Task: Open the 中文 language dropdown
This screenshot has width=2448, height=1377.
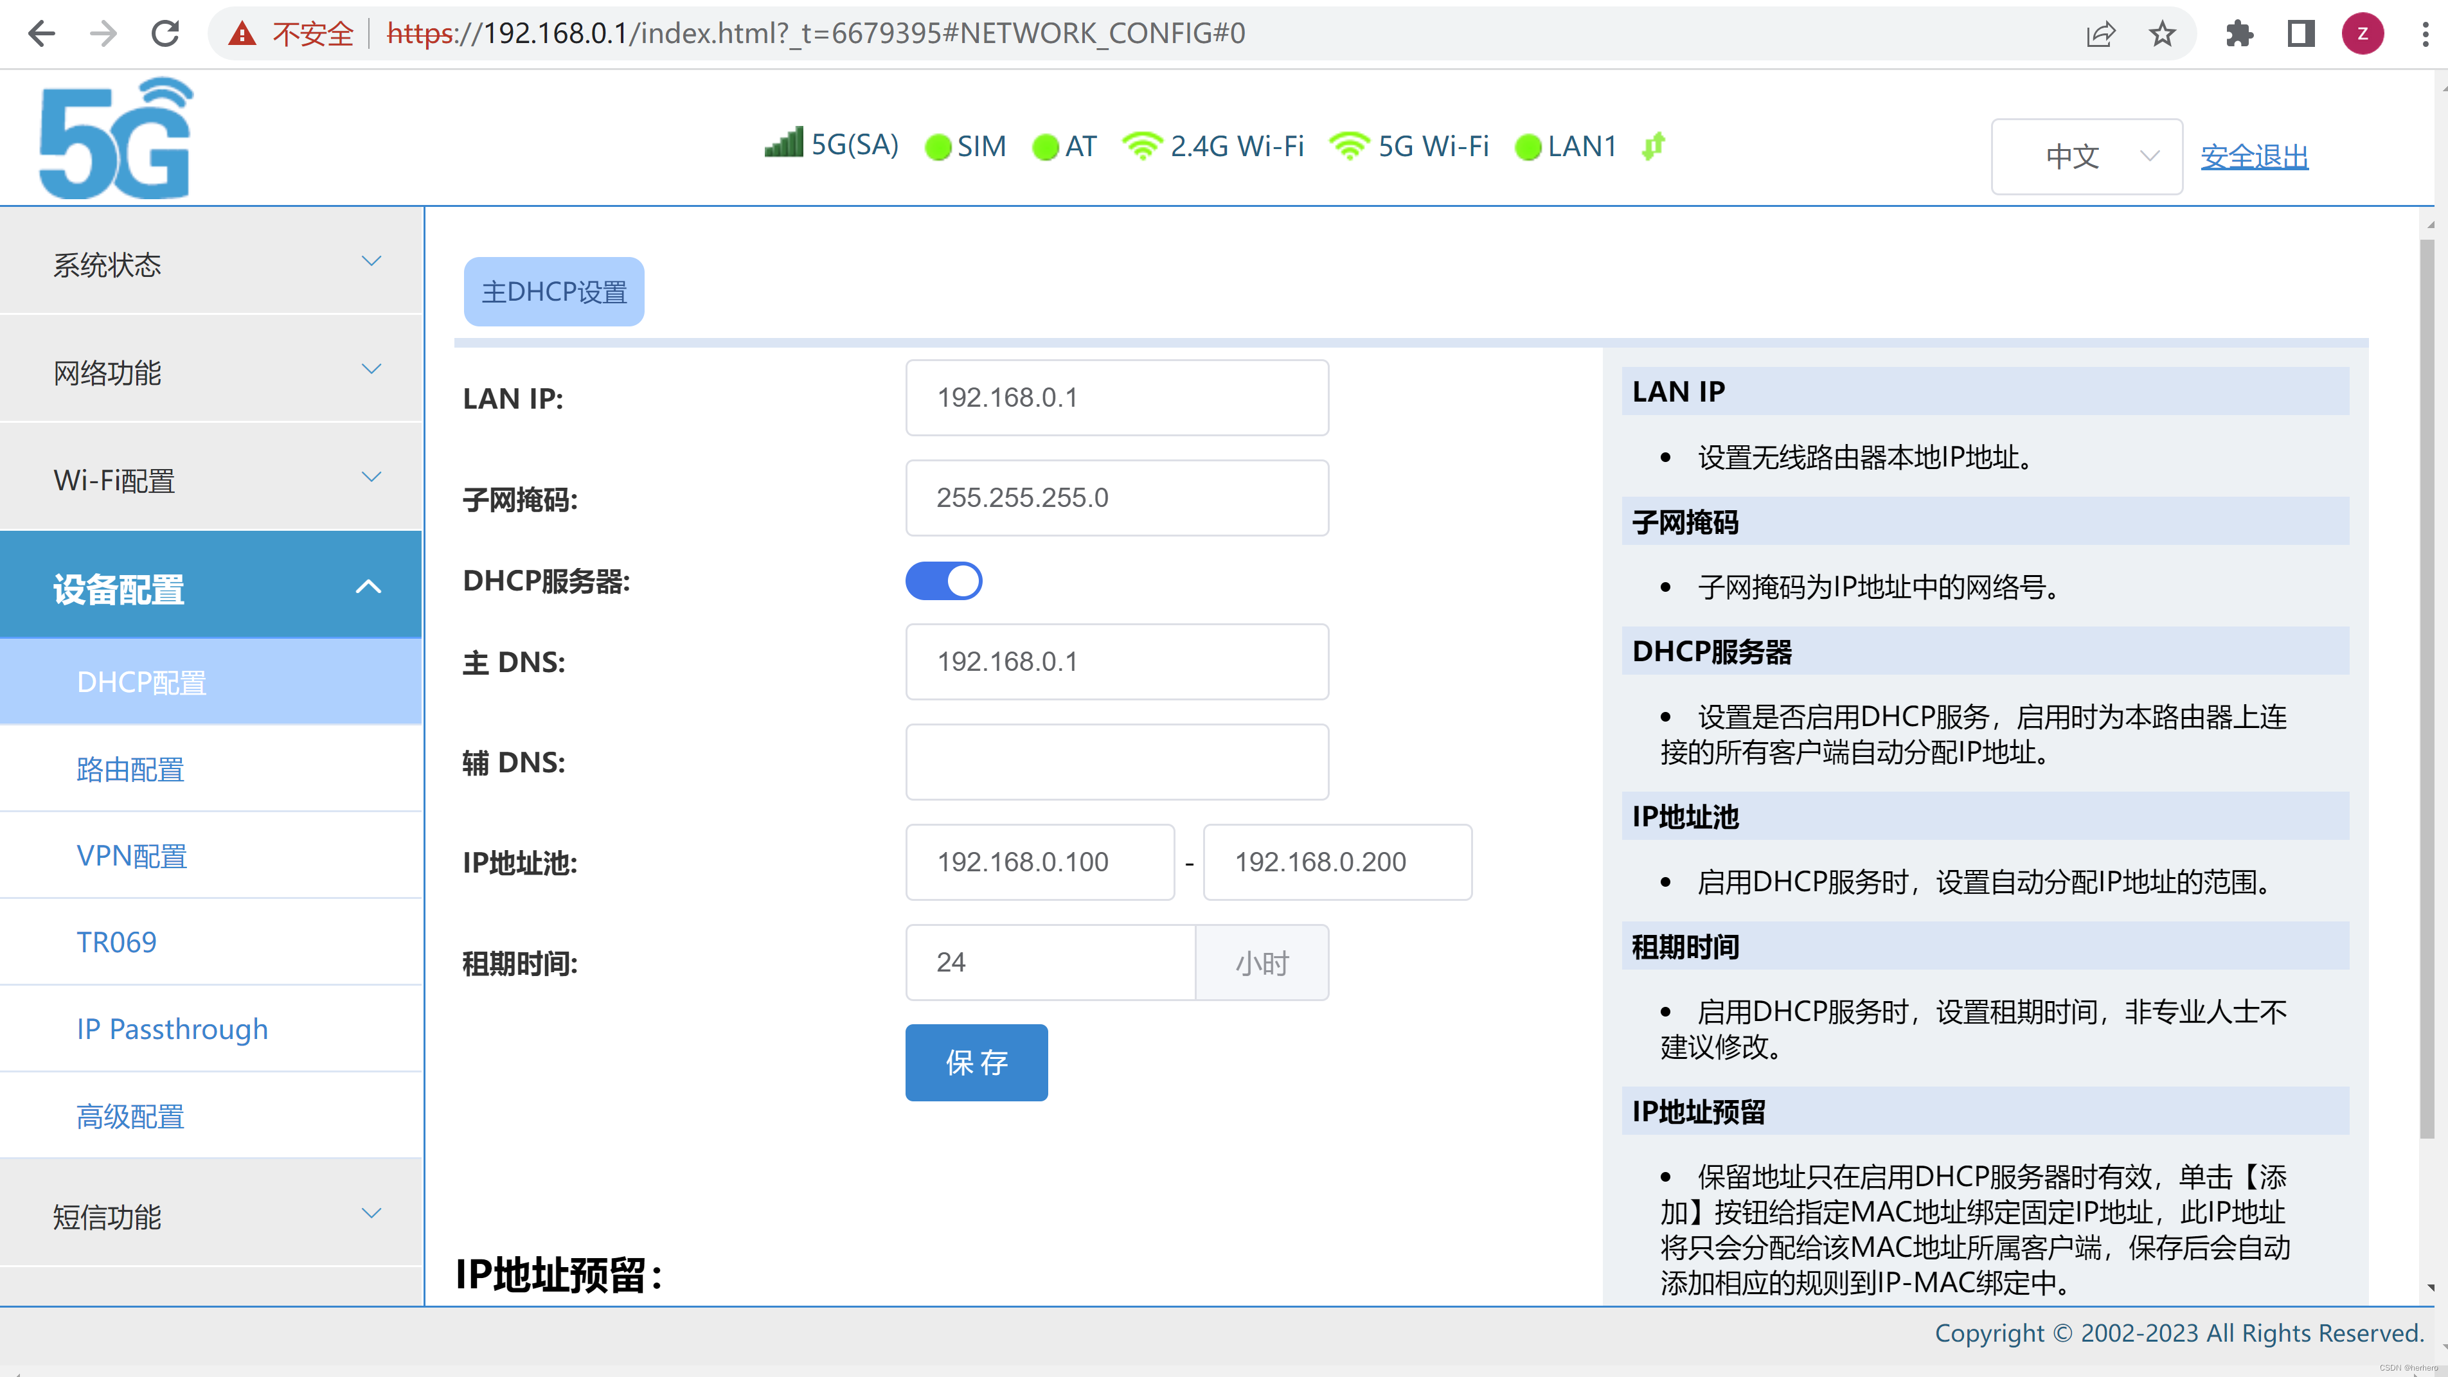Action: (x=2087, y=156)
